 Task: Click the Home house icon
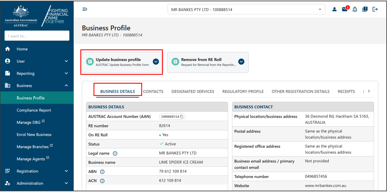8,49
